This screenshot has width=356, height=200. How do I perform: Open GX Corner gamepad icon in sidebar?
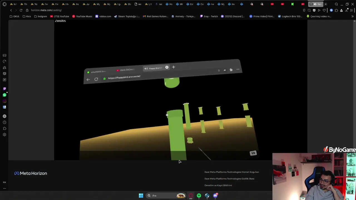4,56
